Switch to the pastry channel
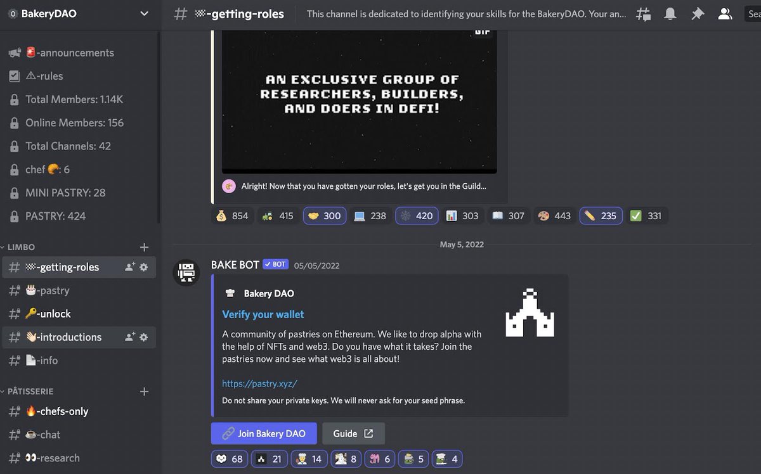This screenshot has height=474, width=761. pyautogui.click(x=79, y=291)
